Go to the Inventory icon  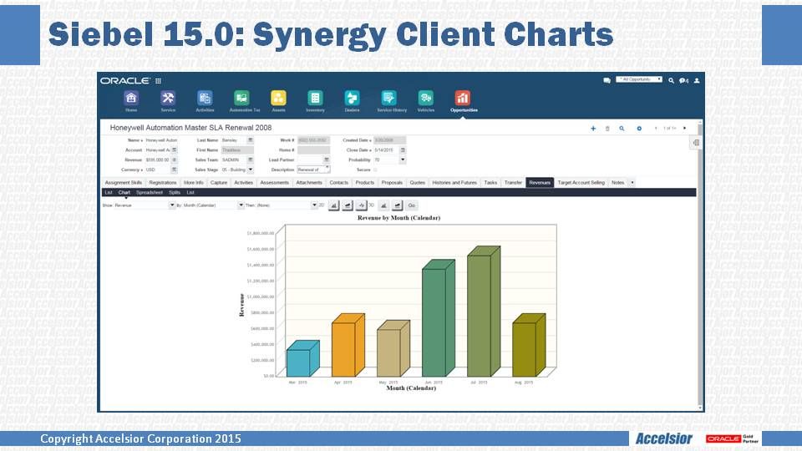coord(315,99)
